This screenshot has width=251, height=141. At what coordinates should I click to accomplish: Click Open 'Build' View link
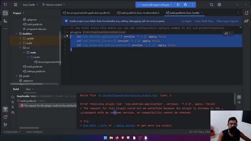pos(204,21)
